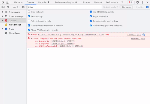150x104 pixels.
Task: Toggle the console sidebar icon
Action: point(3,7)
